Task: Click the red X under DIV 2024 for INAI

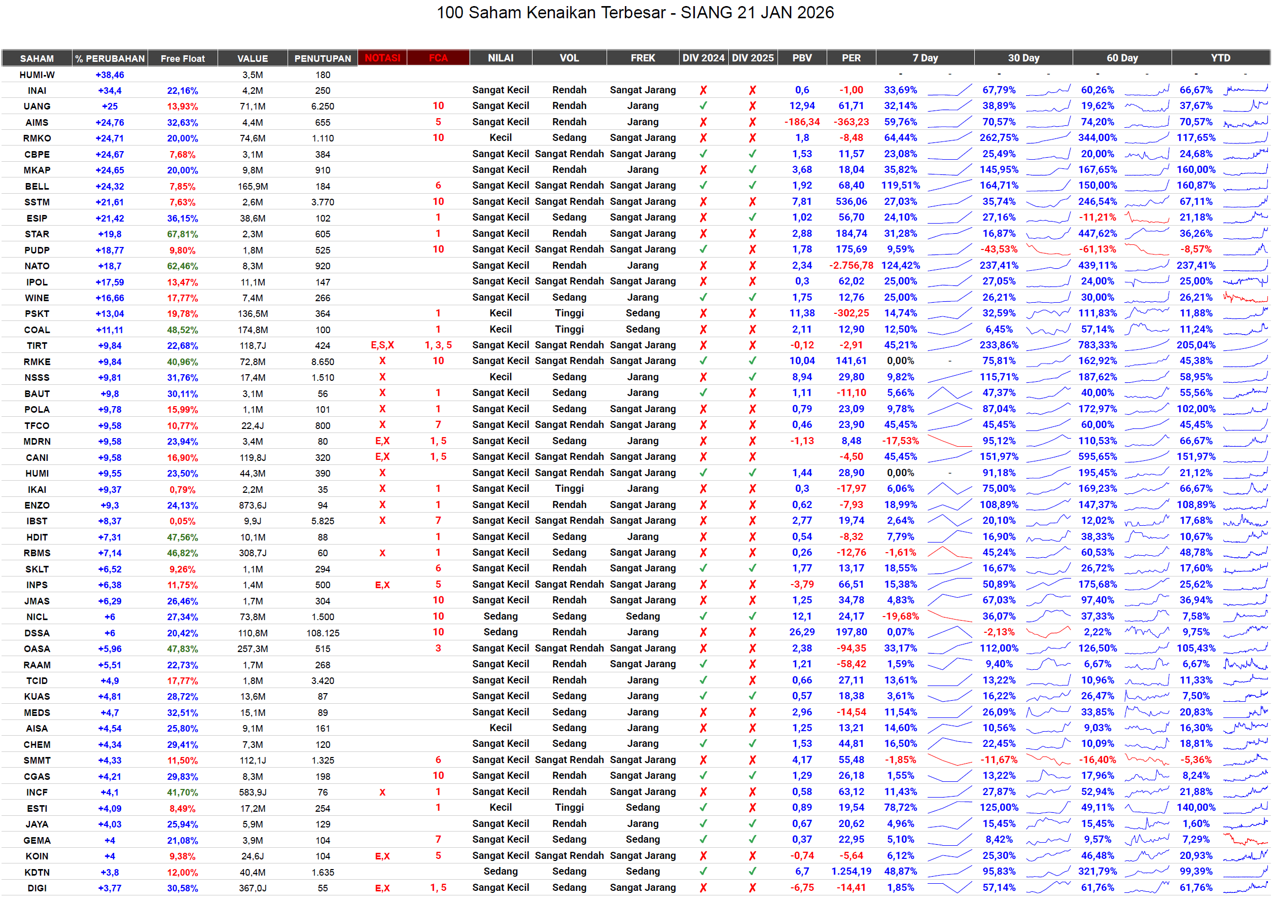Action: pos(703,90)
